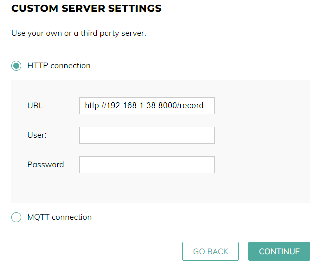
Task: Focus the Password input field
Action: (x=147, y=165)
